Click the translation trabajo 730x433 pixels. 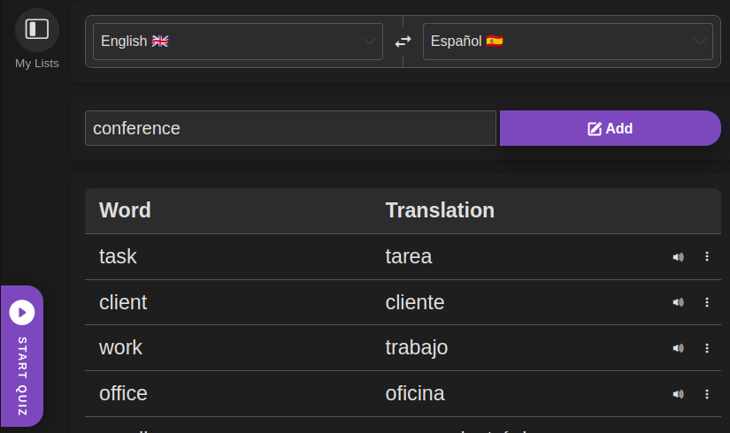tap(417, 348)
